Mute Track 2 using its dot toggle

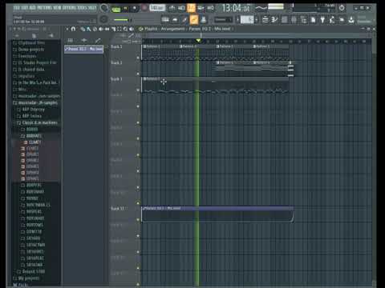138,74
